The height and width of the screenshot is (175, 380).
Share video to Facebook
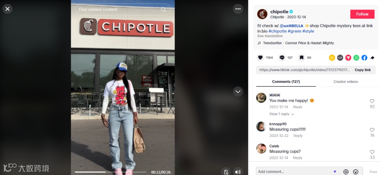coord(364,58)
